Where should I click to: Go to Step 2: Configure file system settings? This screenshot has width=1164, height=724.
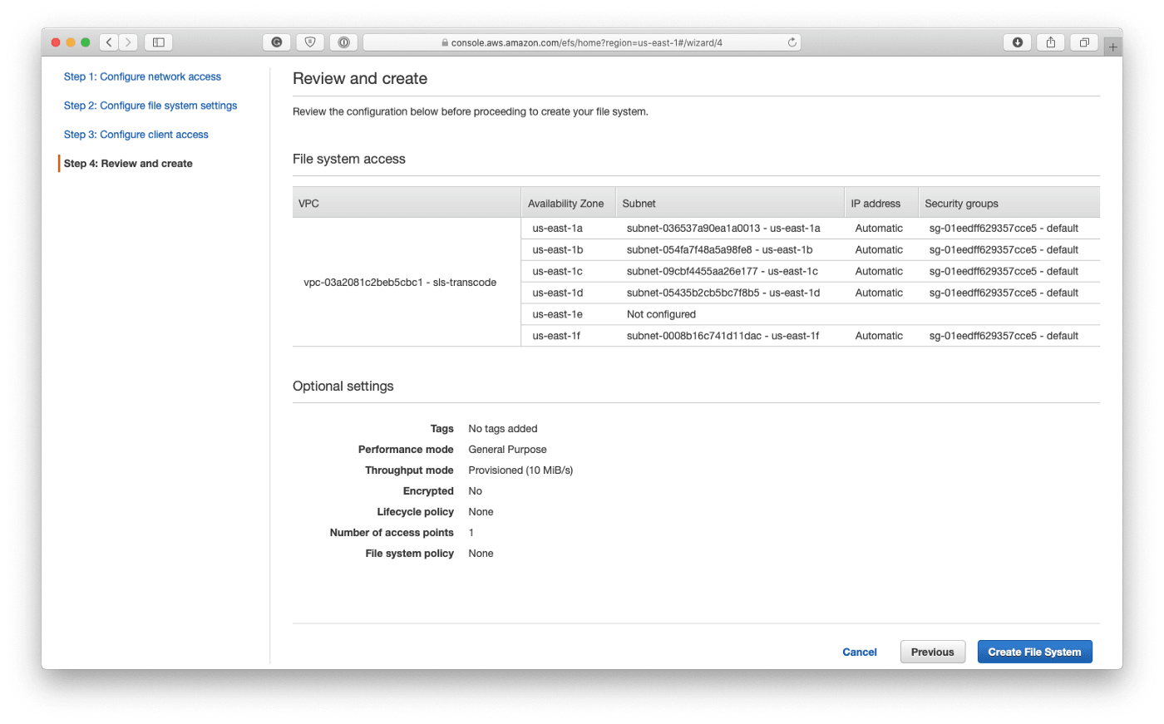150,106
